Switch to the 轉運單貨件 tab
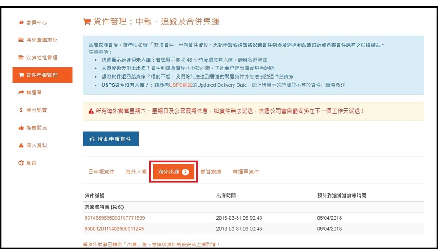Screen dimensions: 438x249 246,172
